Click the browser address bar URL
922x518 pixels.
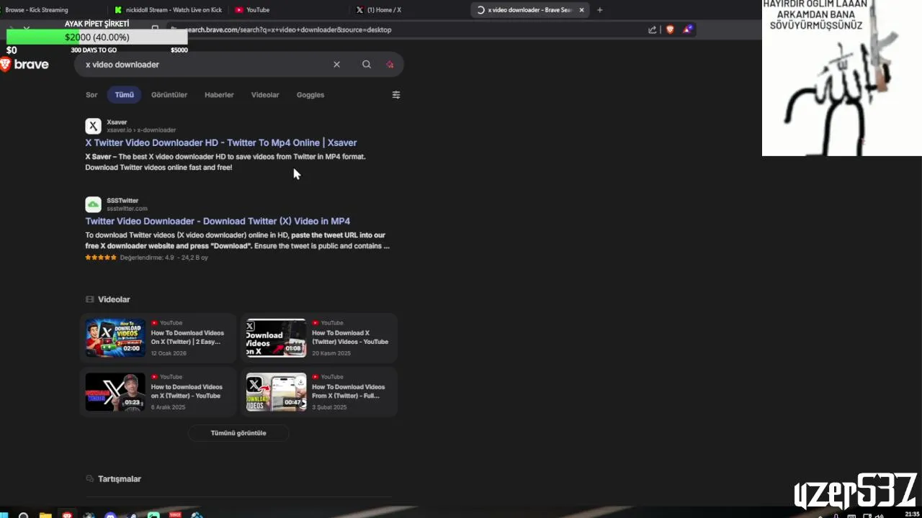288,29
